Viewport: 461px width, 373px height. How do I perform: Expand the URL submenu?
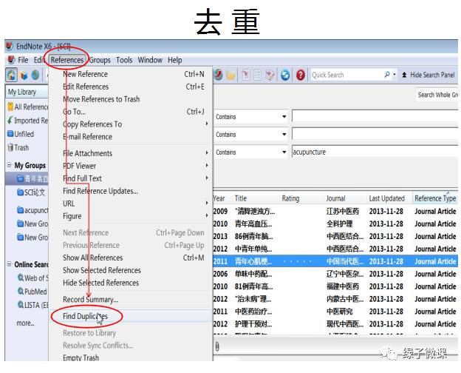pyautogui.click(x=207, y=203)
